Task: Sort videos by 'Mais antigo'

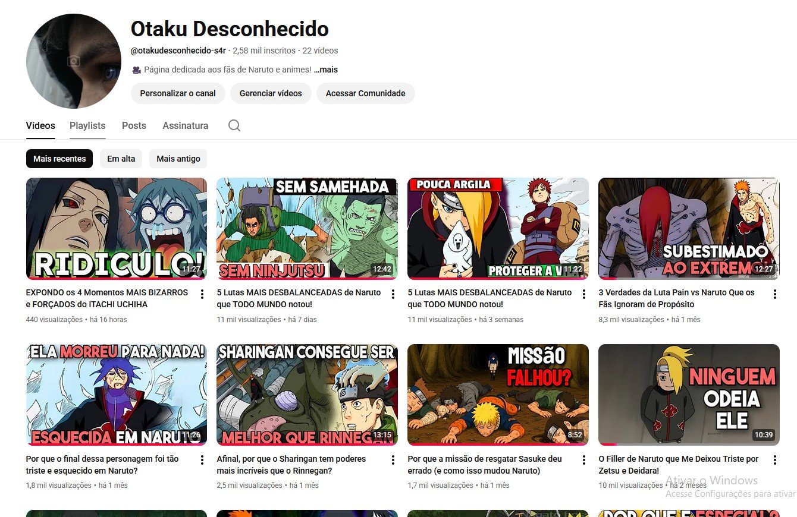Action: pyautogui.click(x=178, y=159)
